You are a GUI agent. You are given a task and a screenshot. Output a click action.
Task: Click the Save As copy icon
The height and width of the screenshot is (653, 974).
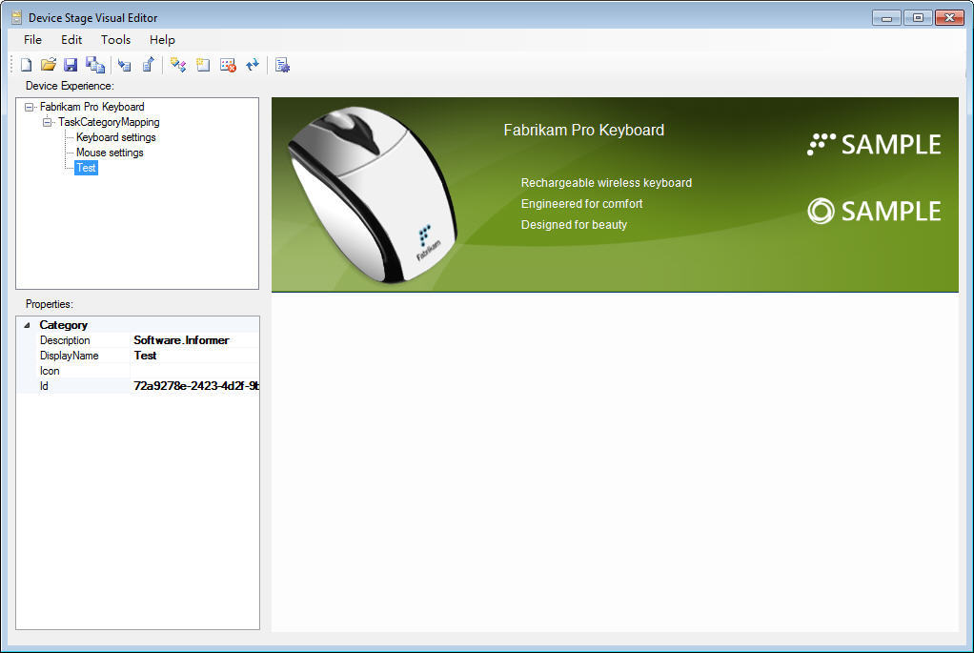click(x=95, y=65)
